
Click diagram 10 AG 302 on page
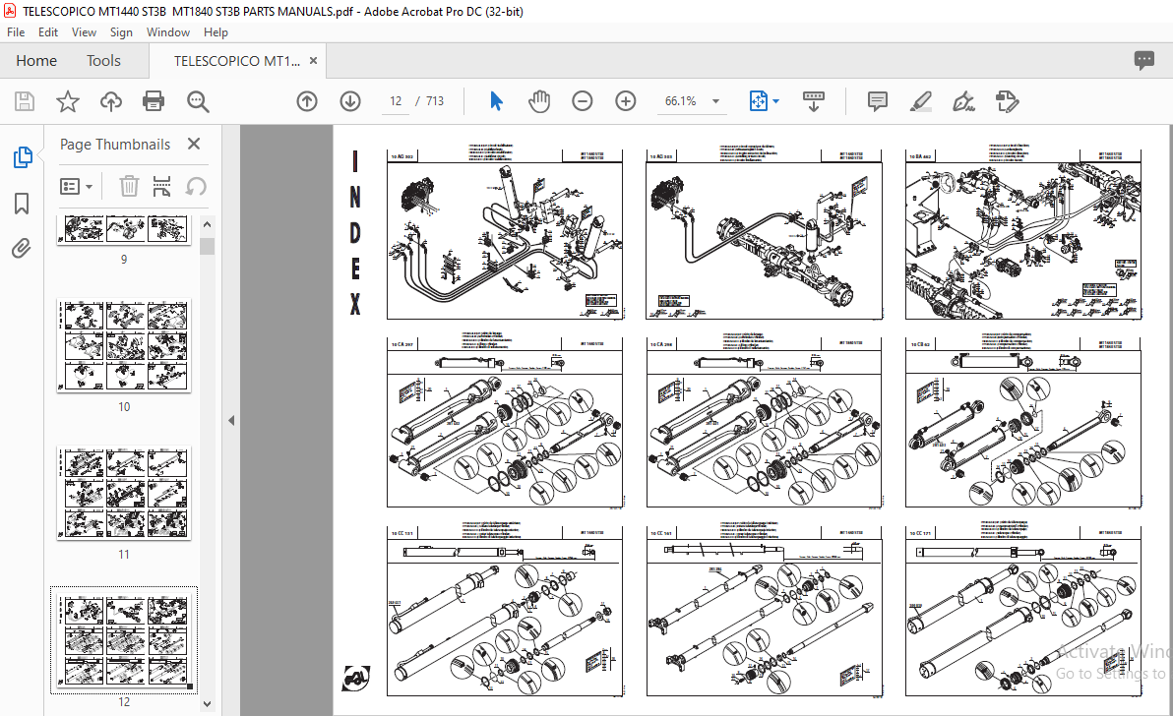click(x=504, y=235)
